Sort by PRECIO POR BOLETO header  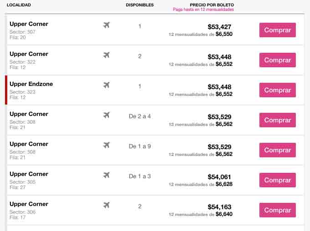pos(212,5)
